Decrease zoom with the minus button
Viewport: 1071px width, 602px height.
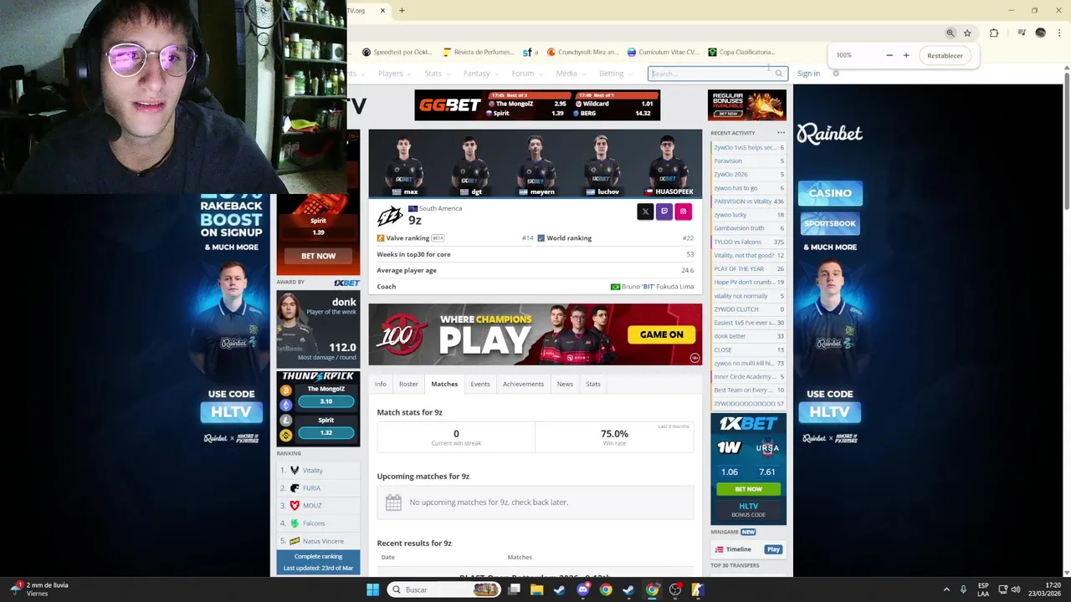click(889, 55)
